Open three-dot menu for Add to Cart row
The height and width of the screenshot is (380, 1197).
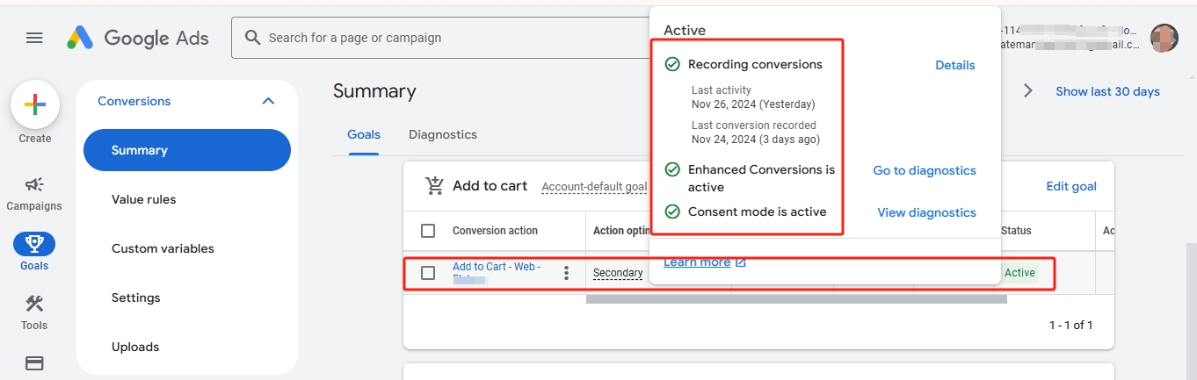click(x=566, y=273)
